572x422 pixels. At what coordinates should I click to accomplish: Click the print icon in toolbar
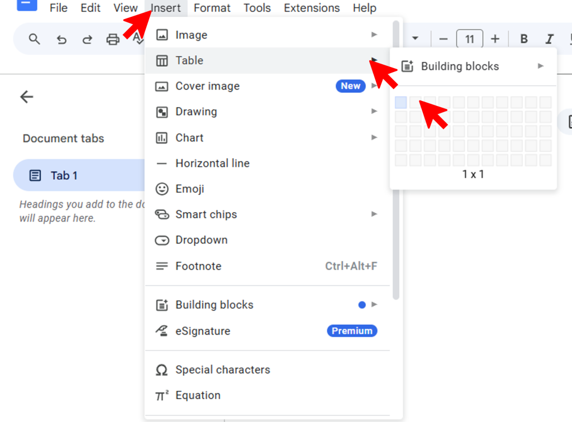click(113, 39)
